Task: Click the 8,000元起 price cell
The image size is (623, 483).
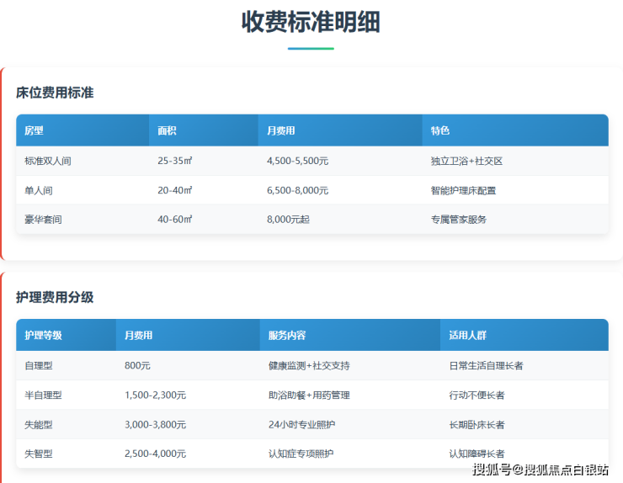Action: tap(288, 220)
